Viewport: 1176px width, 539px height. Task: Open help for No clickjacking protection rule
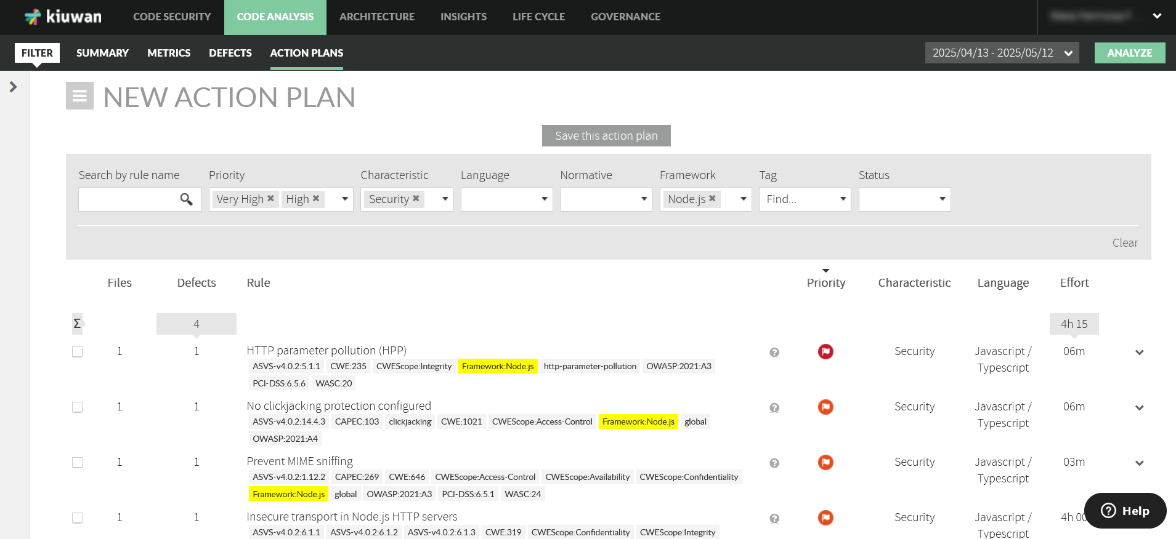[x=774, y=407]
